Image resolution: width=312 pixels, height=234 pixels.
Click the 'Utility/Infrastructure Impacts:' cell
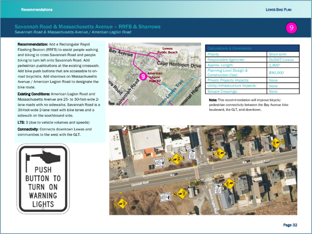[x=236, y=86]
